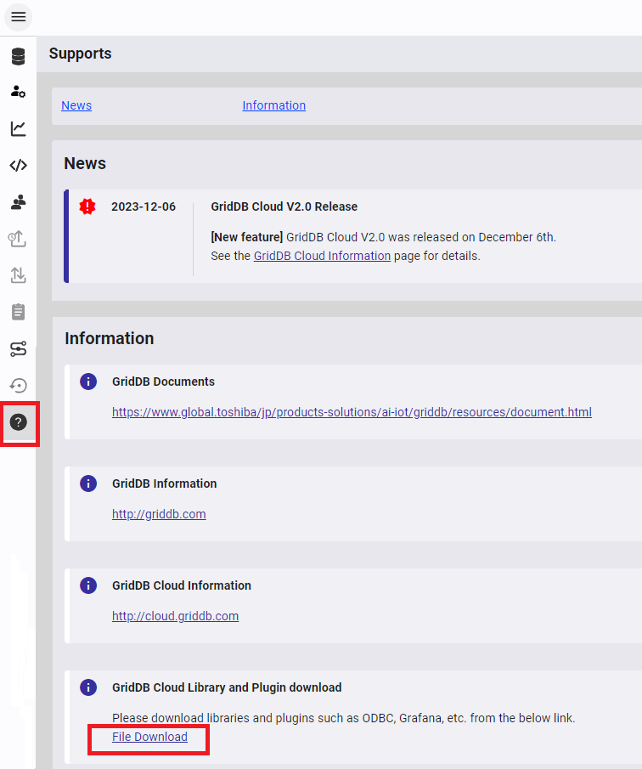Click the scheduled upload icon in sidebar
642x769 pixels.
click(x=18, y=239)
